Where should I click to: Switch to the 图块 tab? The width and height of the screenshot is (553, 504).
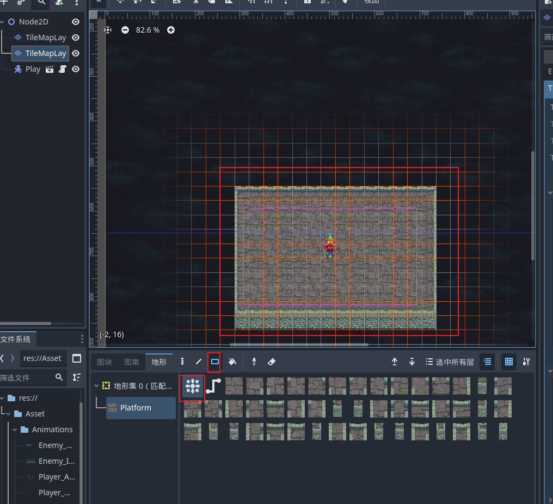point(105,362)
